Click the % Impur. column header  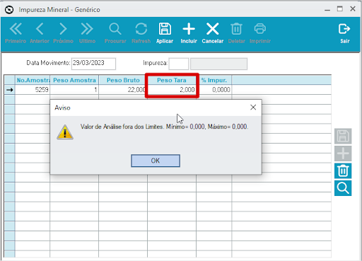click(x=214, y=80)
